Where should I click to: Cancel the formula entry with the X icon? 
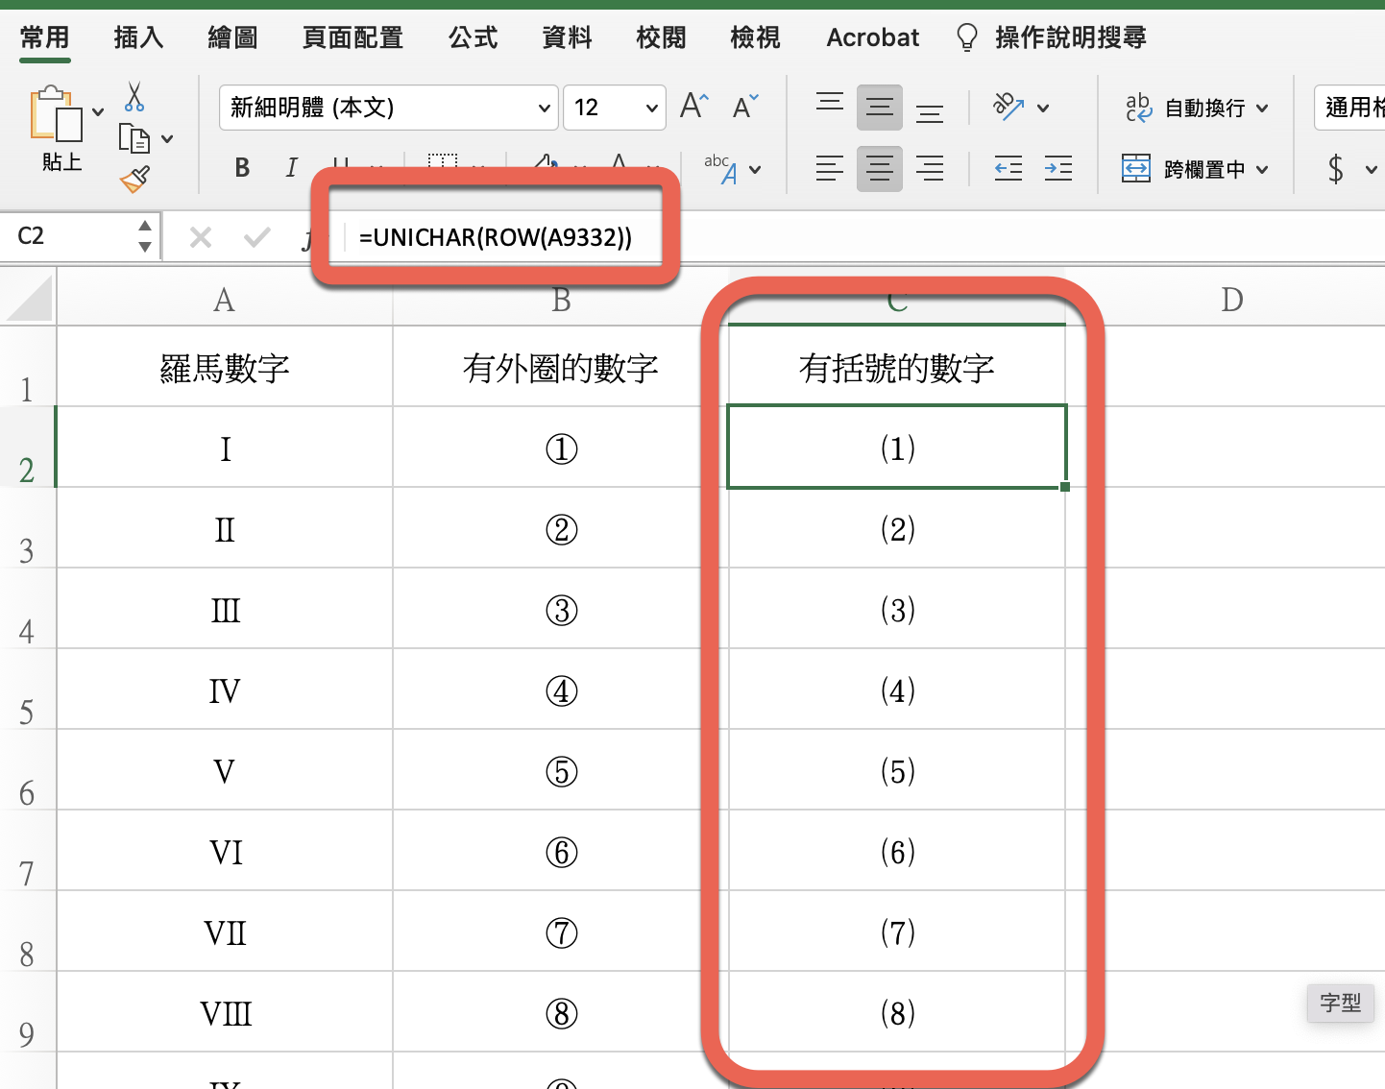pos(201,237)
